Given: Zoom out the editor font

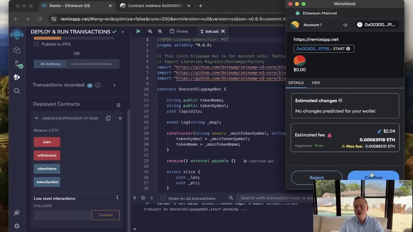Looking at the screenshot, I should point(150,31).
